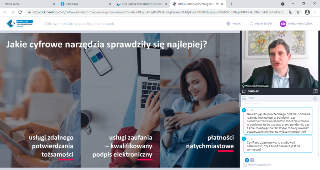Click the camera icon beside OKNO AV
This screenshot has width=320, height=170.
pos(244,91)
